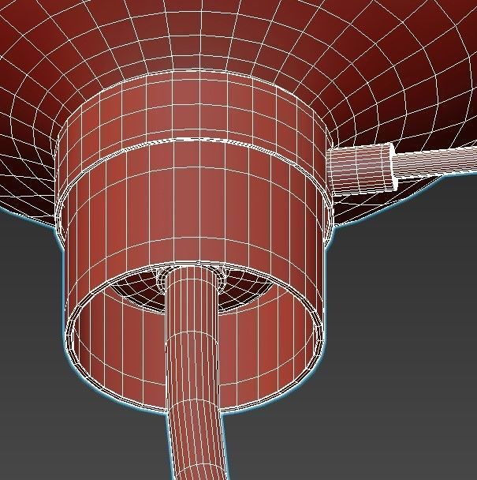477x480 pixels.
Task: Select the small ring fitting where the rod enters the cup
Action: click(x=191, y=279)
